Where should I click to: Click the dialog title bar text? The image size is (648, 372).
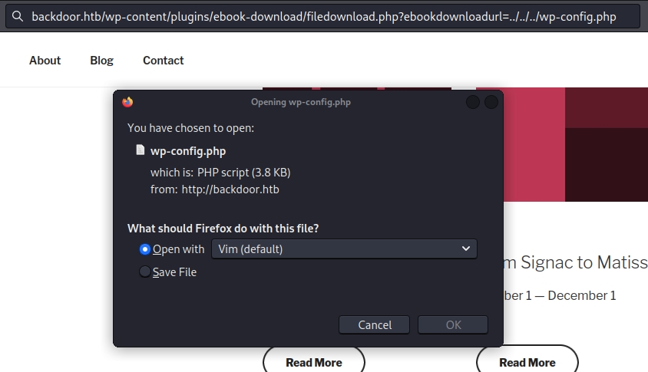pyautogui.click(x=300, y=102)
